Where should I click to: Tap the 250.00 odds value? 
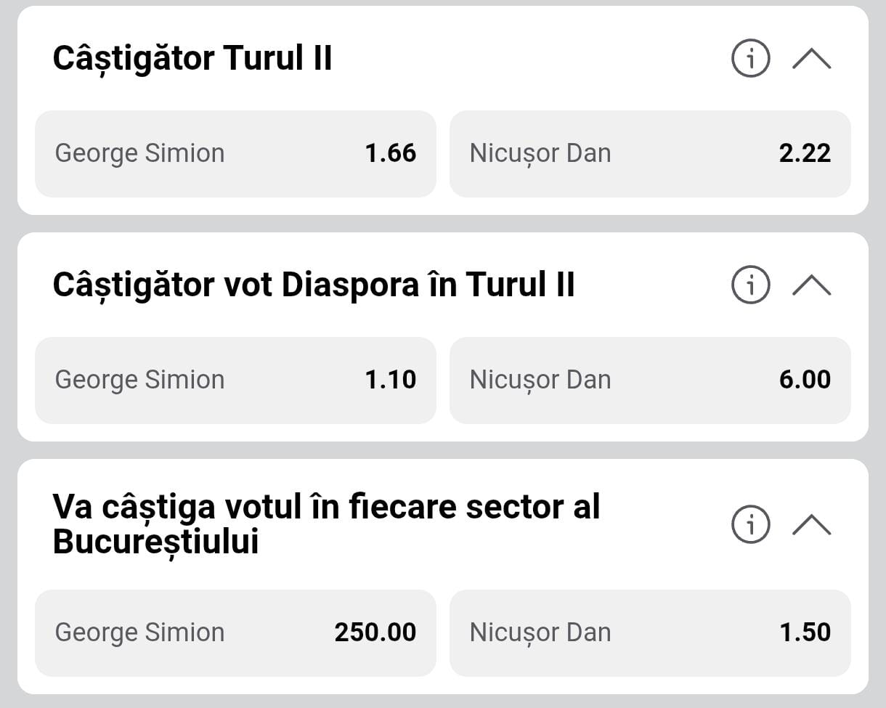(375, 632)
